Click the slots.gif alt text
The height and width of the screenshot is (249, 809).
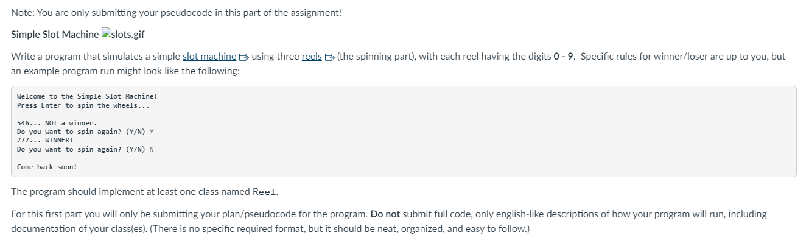coord(128,33)
